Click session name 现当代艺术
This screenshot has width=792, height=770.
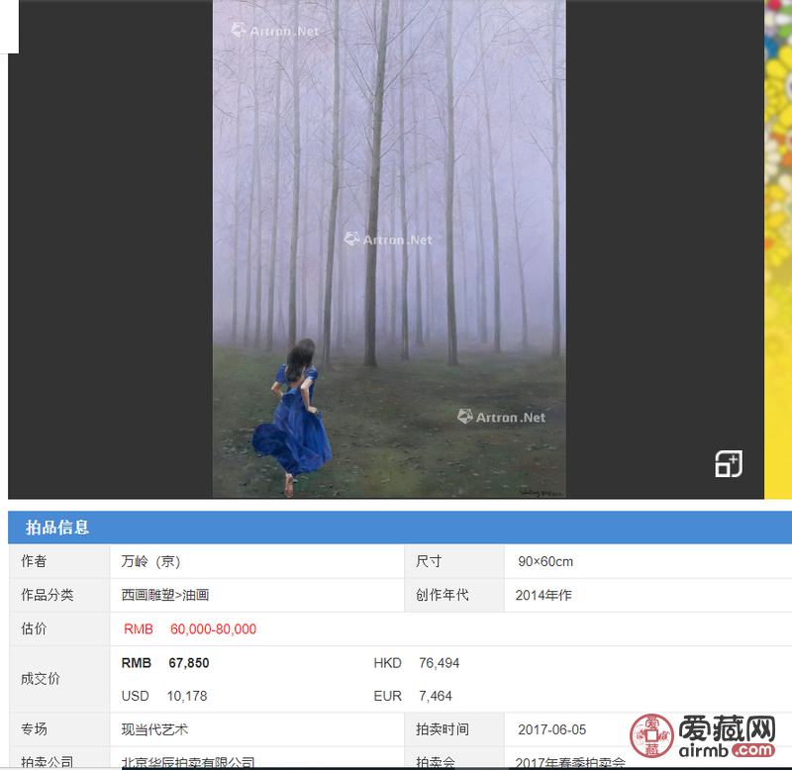click(x=154, y=729)
